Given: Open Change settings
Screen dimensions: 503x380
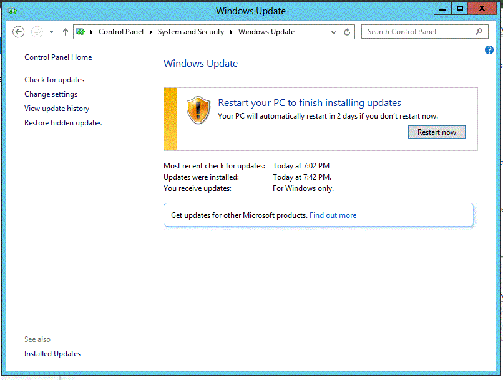Looking at the screenshot, I should [51, 94].
